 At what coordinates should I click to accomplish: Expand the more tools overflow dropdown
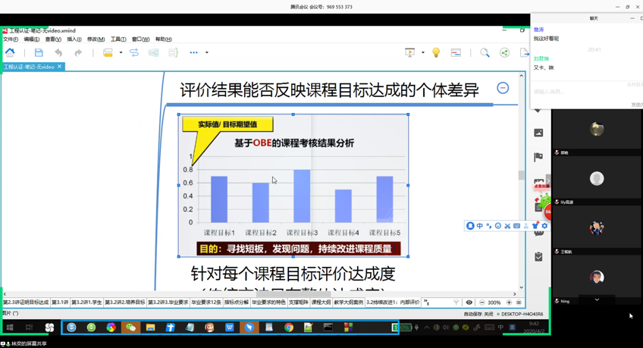206,53
